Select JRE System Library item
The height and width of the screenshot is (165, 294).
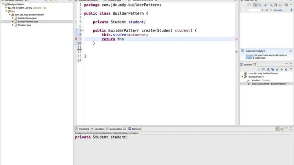28,8
